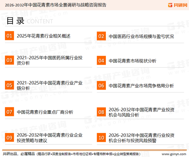
Task: Select chapter 2026-2032年中国花青素产业投资机会与风险分析
Action: [142, 112]
